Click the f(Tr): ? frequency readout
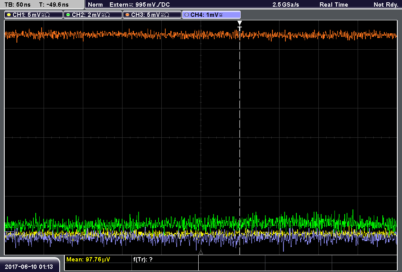The image size is (402, 272). pos(143,259)
